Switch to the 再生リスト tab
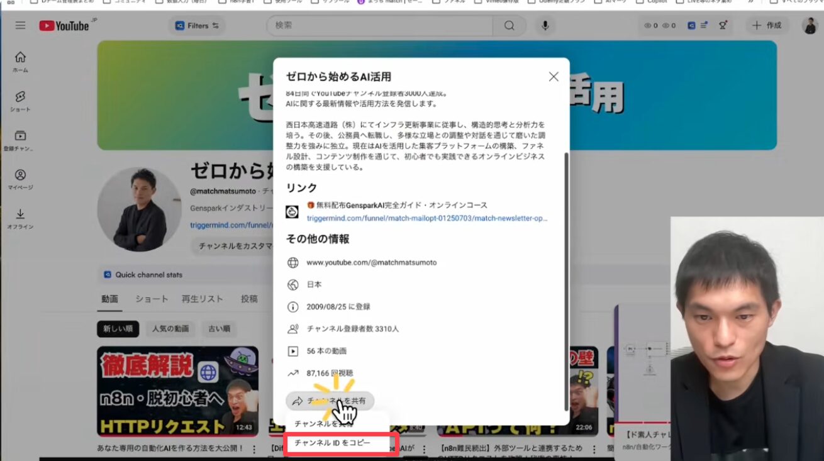Viewport: 824px width, 461px height. click(202, 299)
